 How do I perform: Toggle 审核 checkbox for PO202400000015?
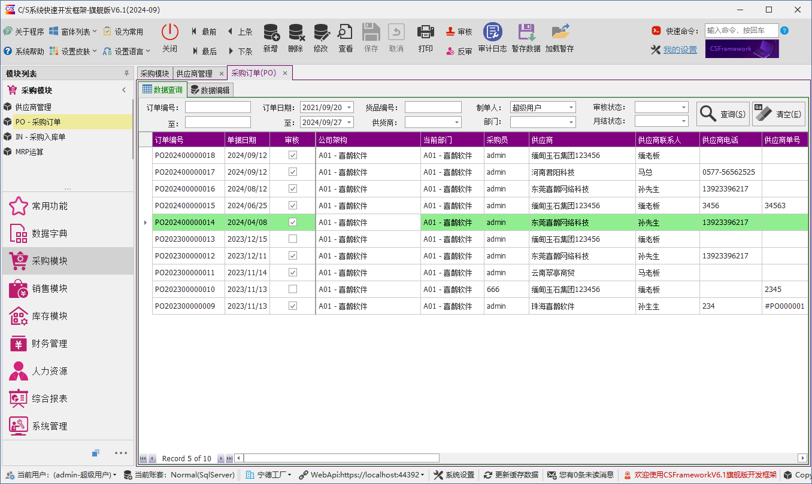(293, 205)
